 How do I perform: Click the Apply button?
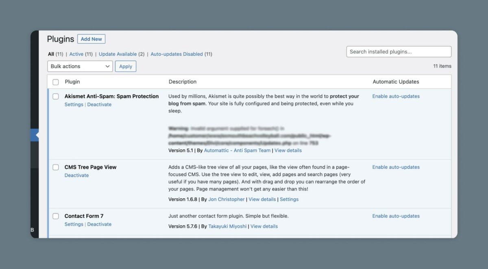tap(126, 66)
